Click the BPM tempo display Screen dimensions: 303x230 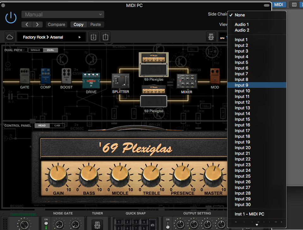[x=223, y=37]
